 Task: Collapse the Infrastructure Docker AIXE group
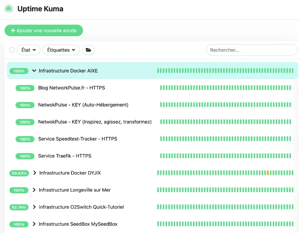click(x=34, y=71)
